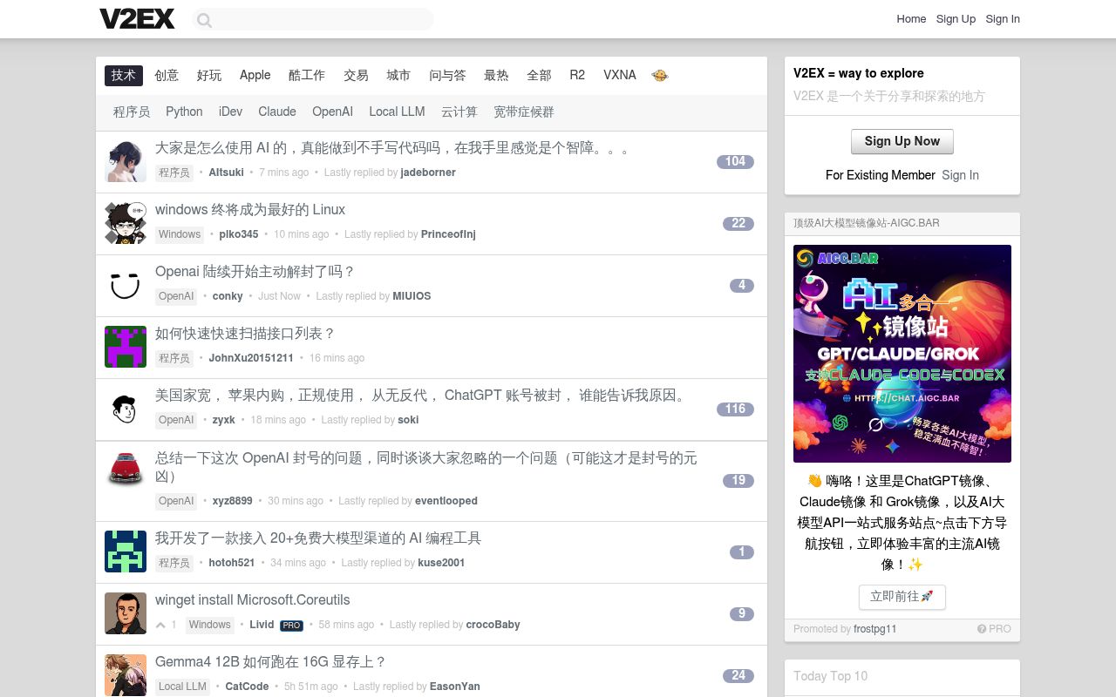Click the AIGC.BAR ad banner image
The width and height of the screenshot is (1116, 697).
coord(902,354)
